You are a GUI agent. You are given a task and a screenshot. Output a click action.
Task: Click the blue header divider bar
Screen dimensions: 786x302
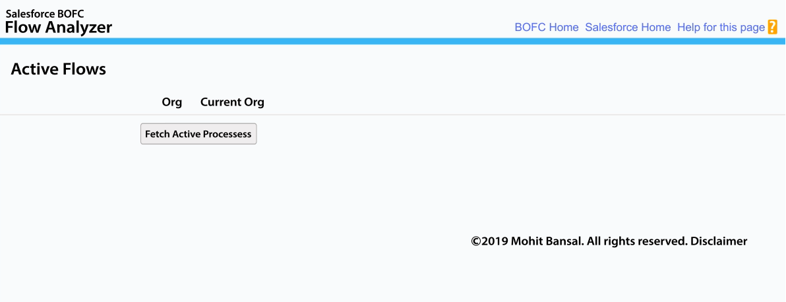point(393,41)
